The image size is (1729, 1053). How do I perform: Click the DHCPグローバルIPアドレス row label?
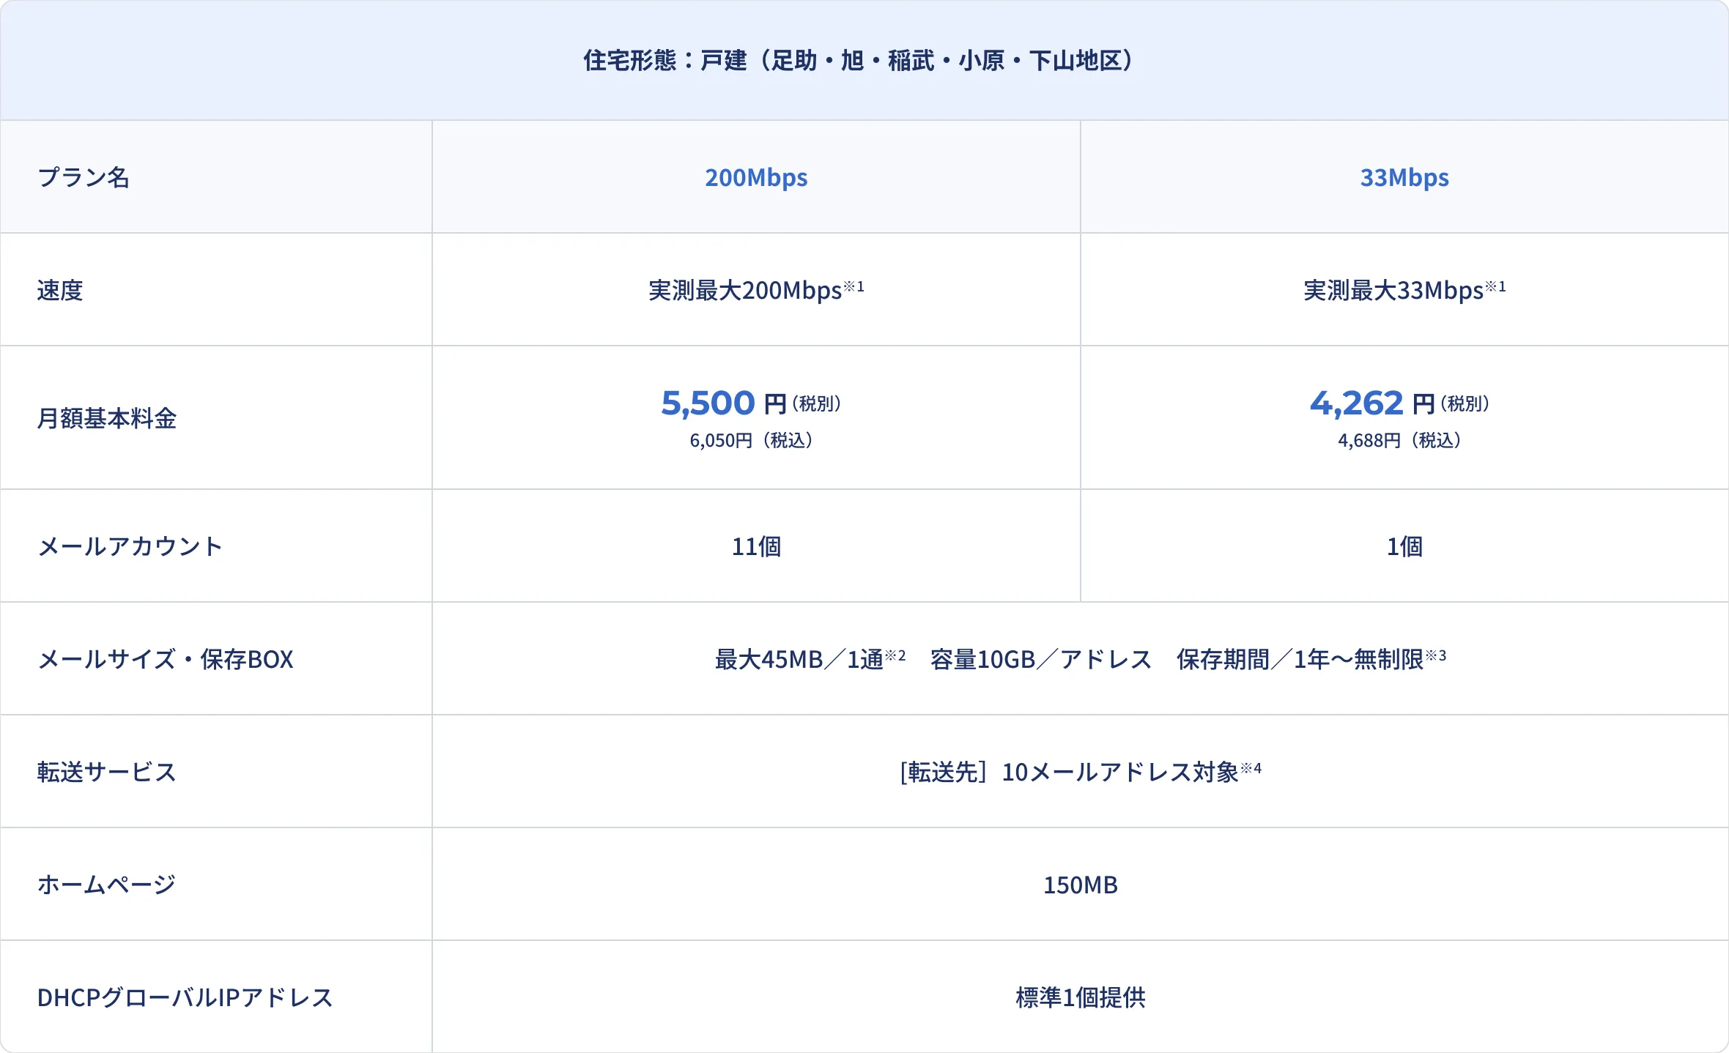tap(185, 997)
